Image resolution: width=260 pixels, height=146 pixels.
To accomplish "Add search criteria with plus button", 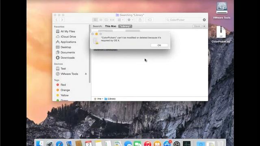I will 204,26.
